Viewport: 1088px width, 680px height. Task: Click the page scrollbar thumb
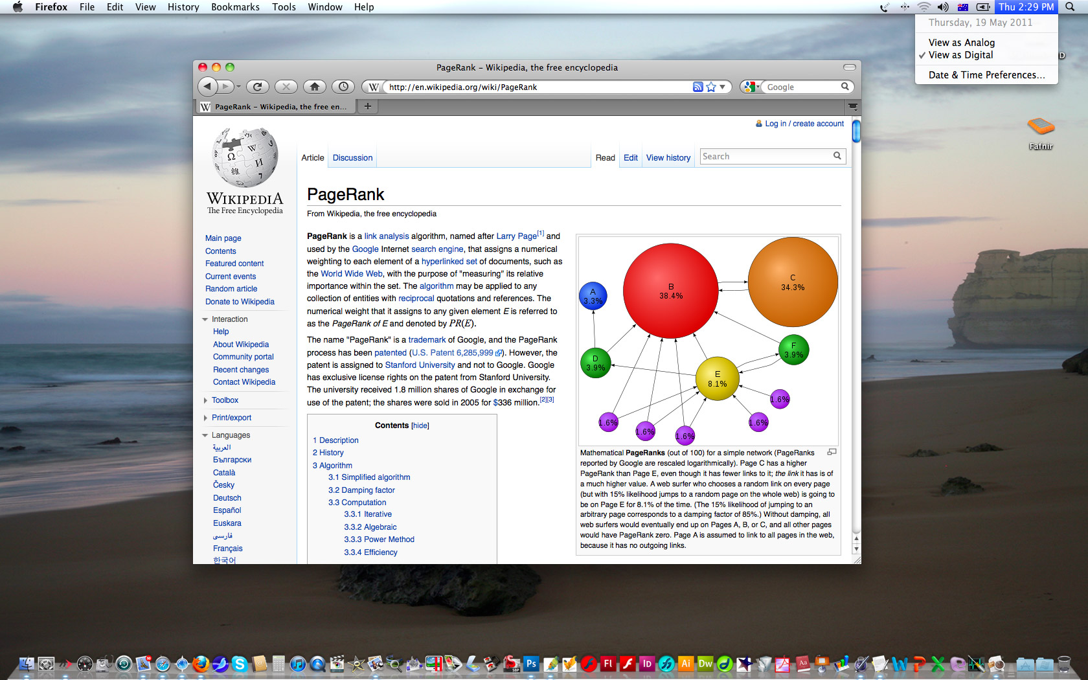point(856,131)
